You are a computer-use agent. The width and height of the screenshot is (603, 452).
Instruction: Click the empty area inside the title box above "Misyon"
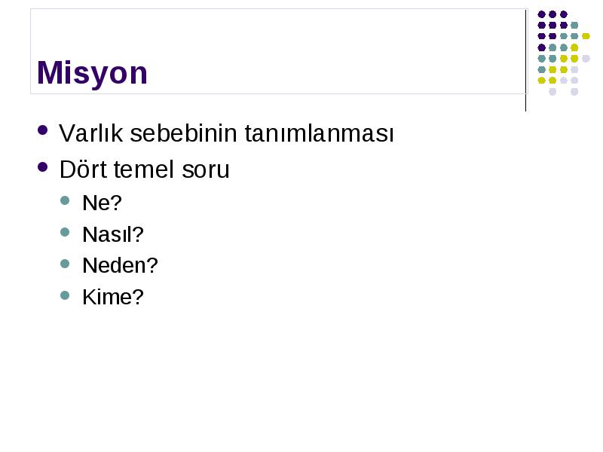click(x=277, y=32)
